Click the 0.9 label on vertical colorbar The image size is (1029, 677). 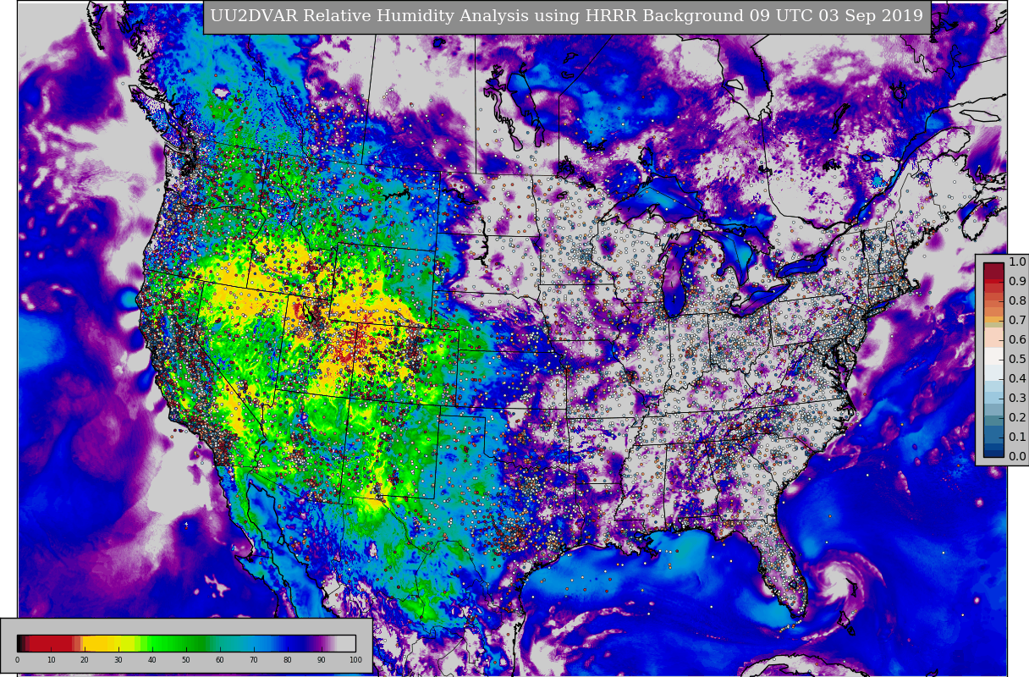click(1017, 282)
